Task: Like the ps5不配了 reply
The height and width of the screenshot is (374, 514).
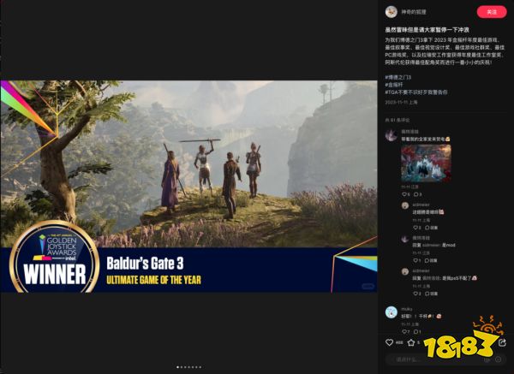Action: 416,294
